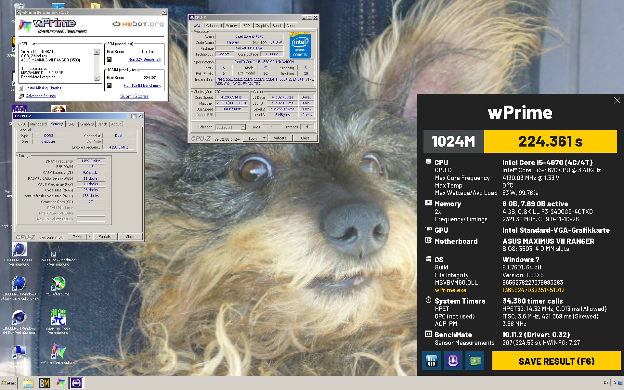Open super_pi_mod desktop shortcut
The width and height of the screenshot is (624, 390).
[58, 322]
